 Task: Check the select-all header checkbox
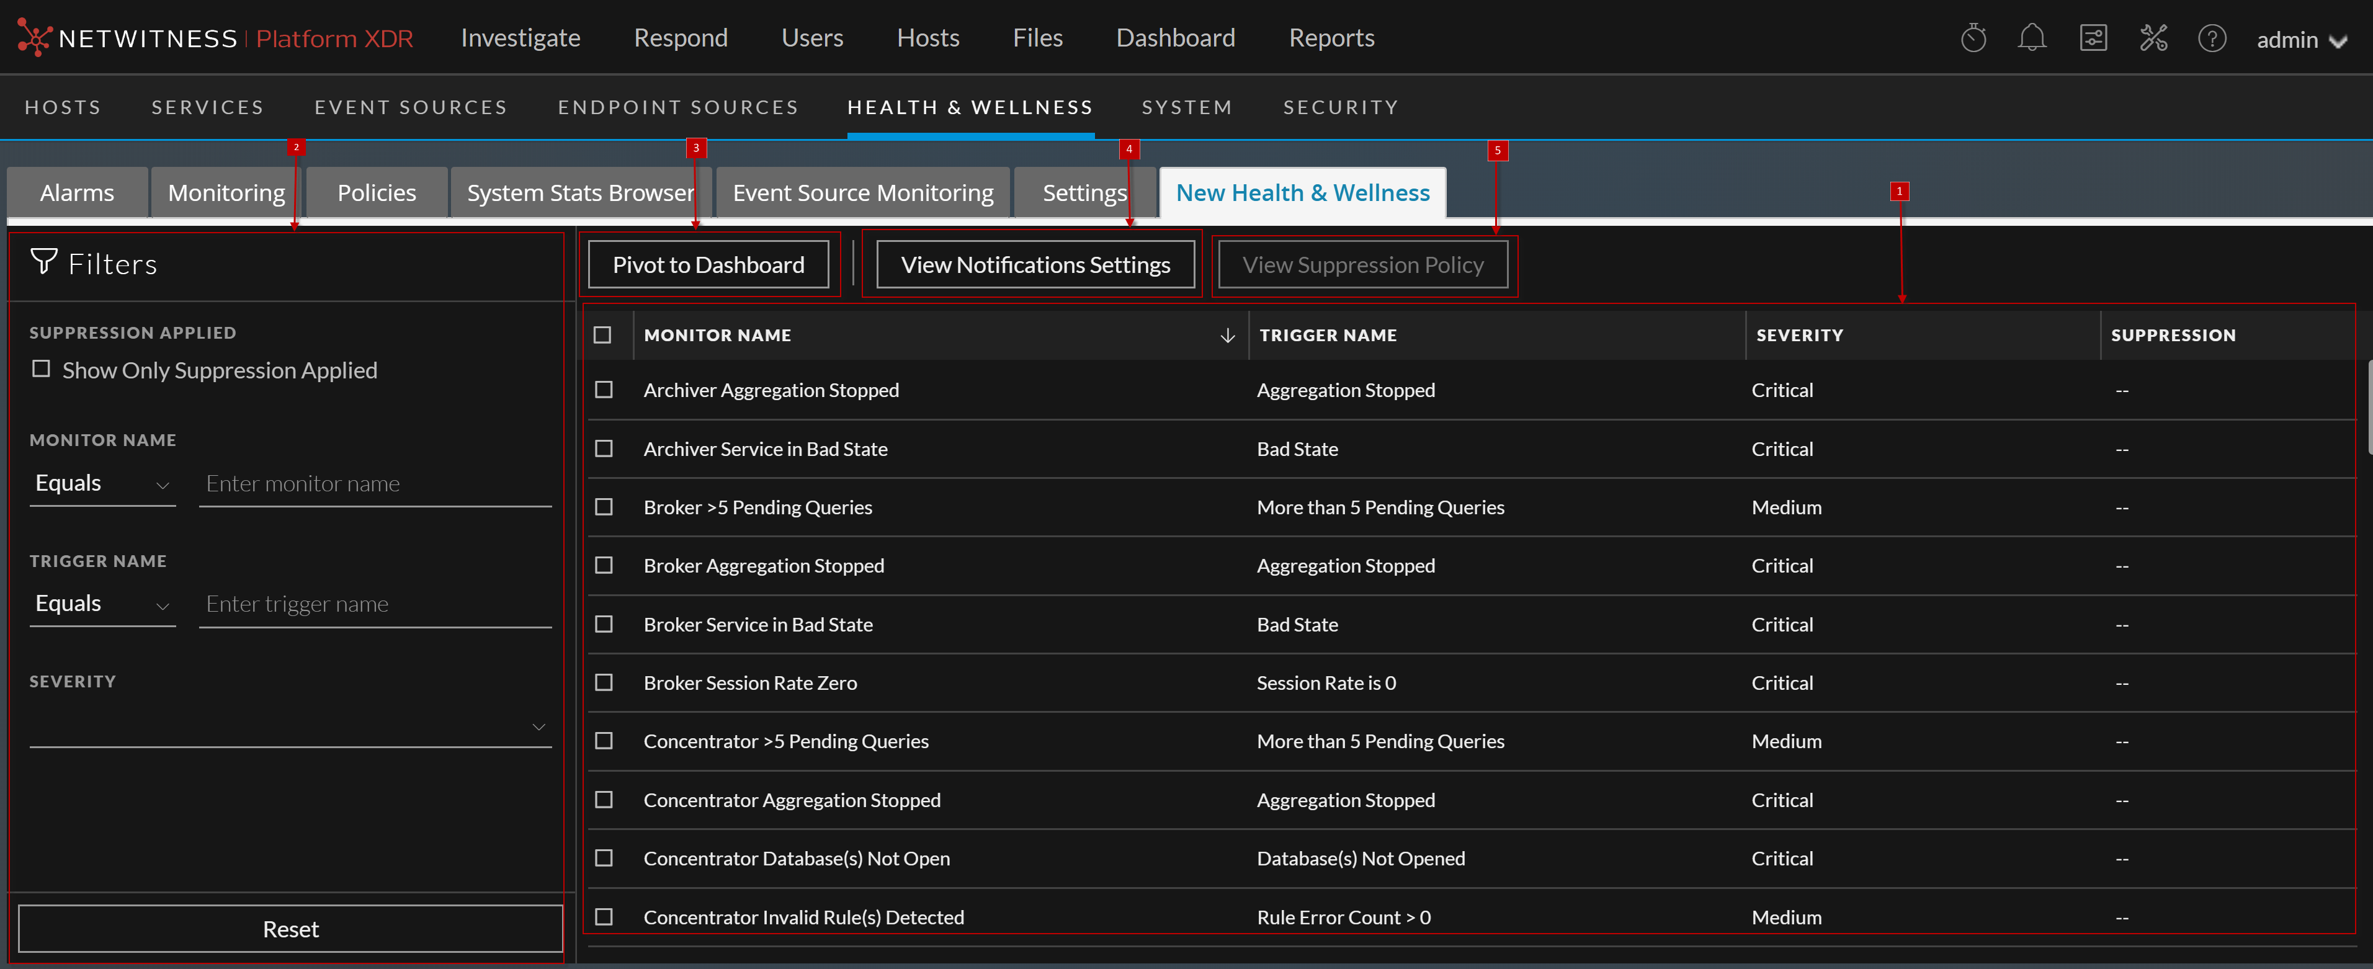tap(602, 335)
